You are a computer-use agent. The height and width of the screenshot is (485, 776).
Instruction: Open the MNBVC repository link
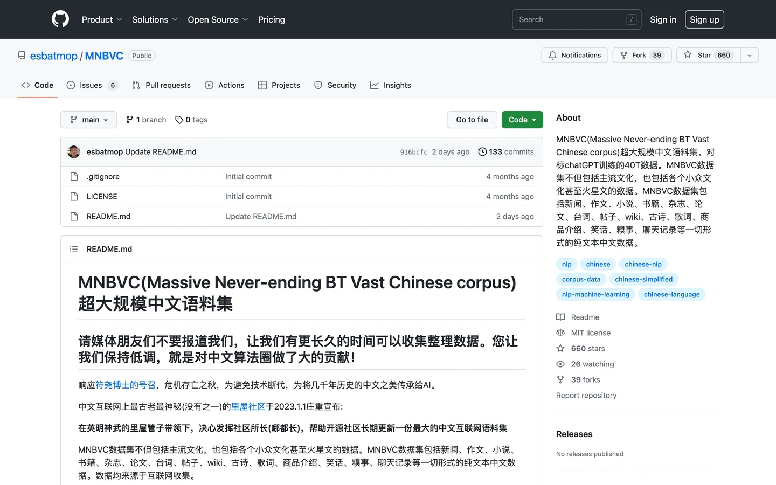(104, 56)
